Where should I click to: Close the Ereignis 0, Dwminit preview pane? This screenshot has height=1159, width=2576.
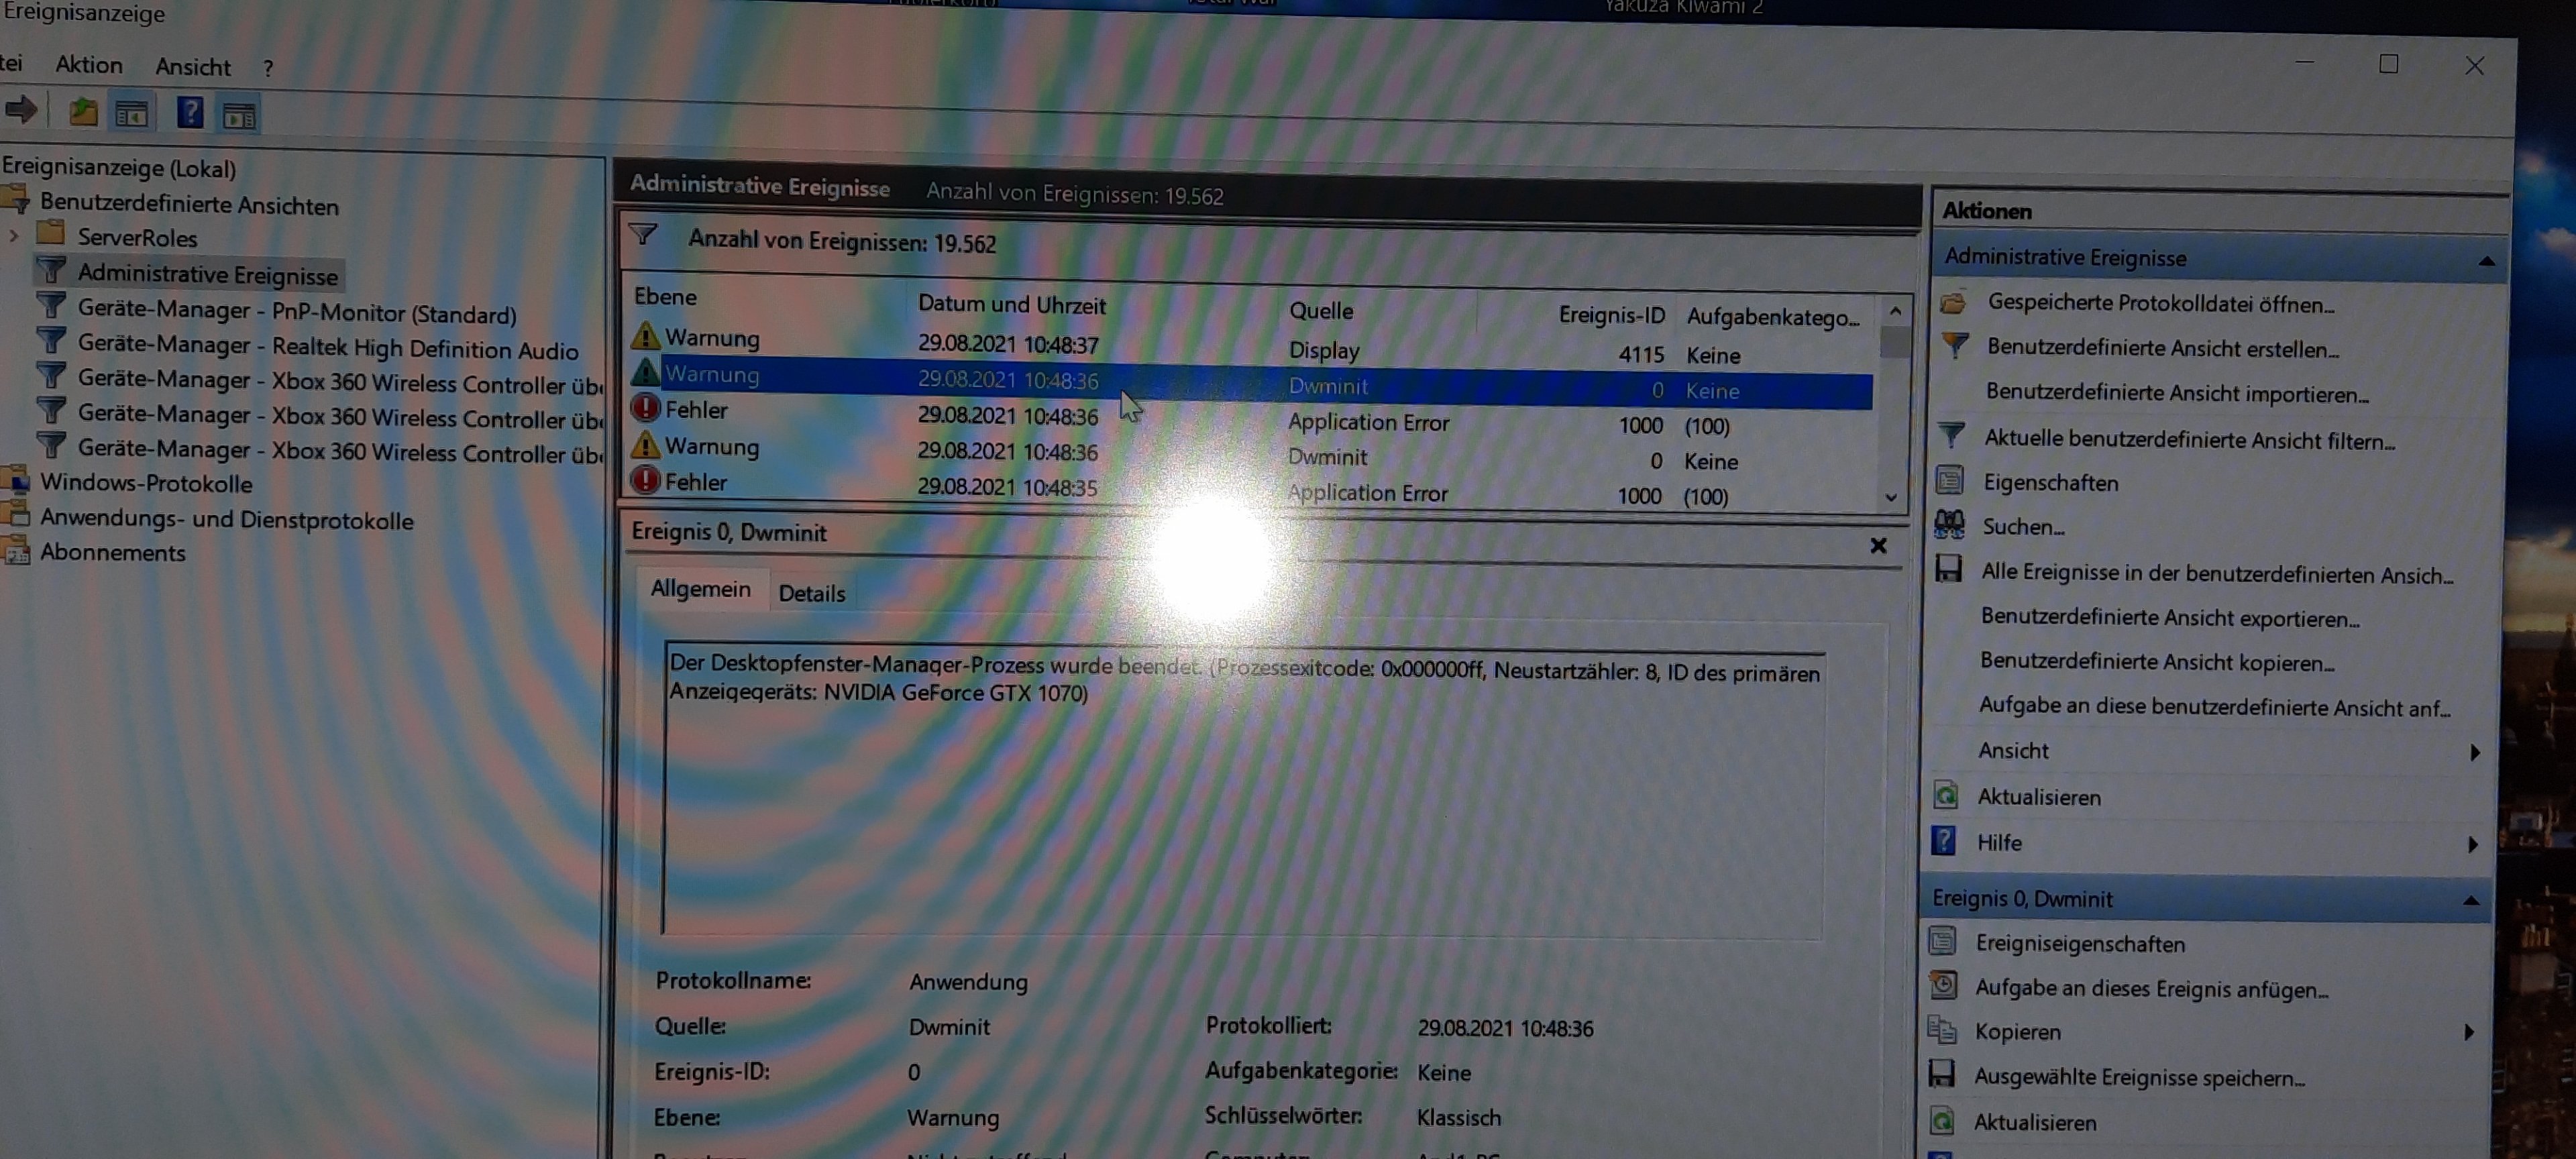click(x=1878, y=545)
